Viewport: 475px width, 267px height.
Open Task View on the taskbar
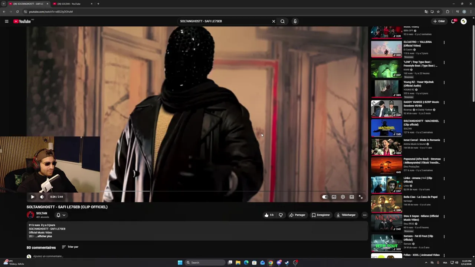coord(230,263)
